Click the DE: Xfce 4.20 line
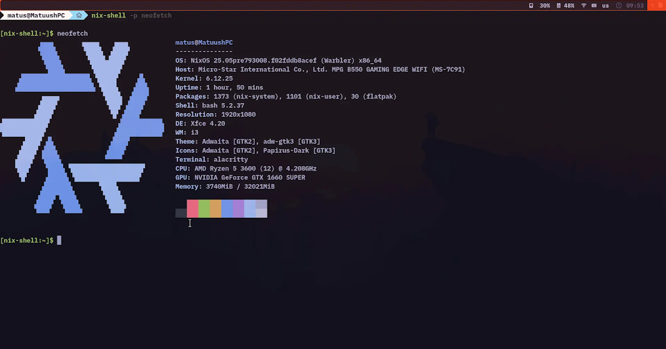 [200, 124]
